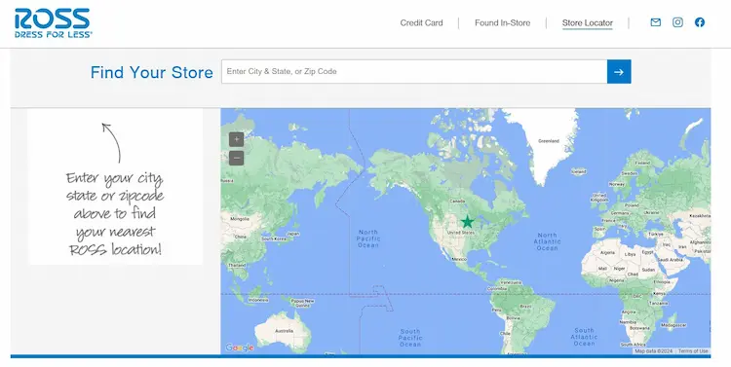Click the Ross Dress for Less logo
731x367 pixels.
pyautogui.click(x=54, y=22)
